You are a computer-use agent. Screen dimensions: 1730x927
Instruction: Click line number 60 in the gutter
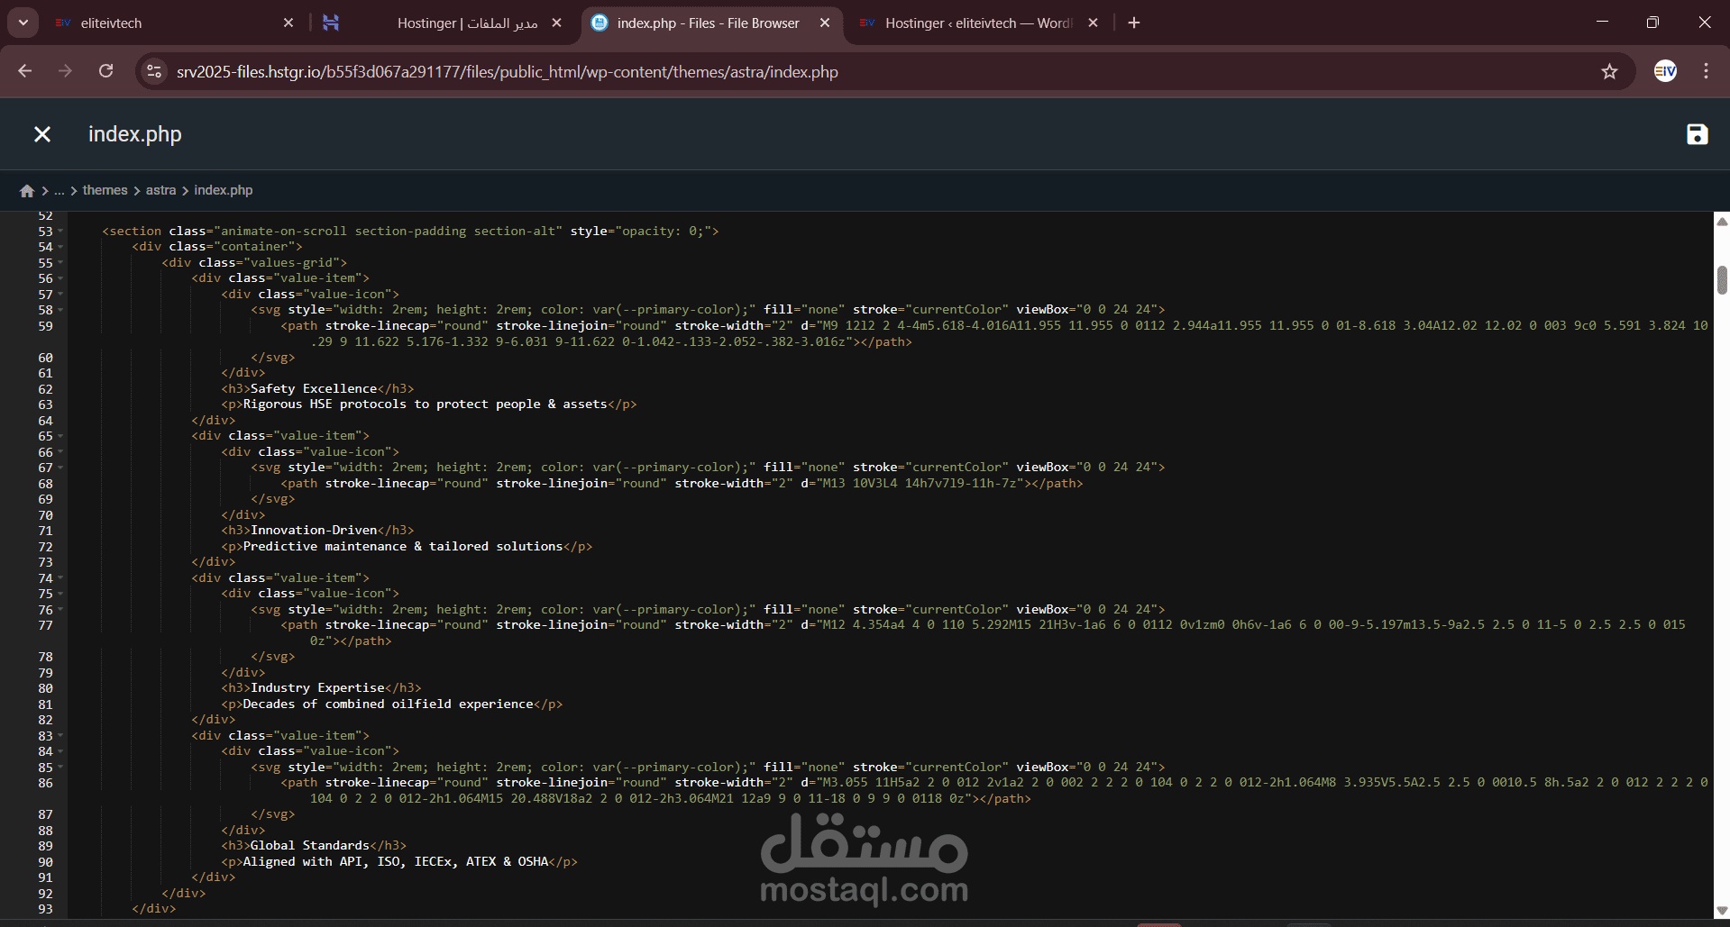[45, 358]
